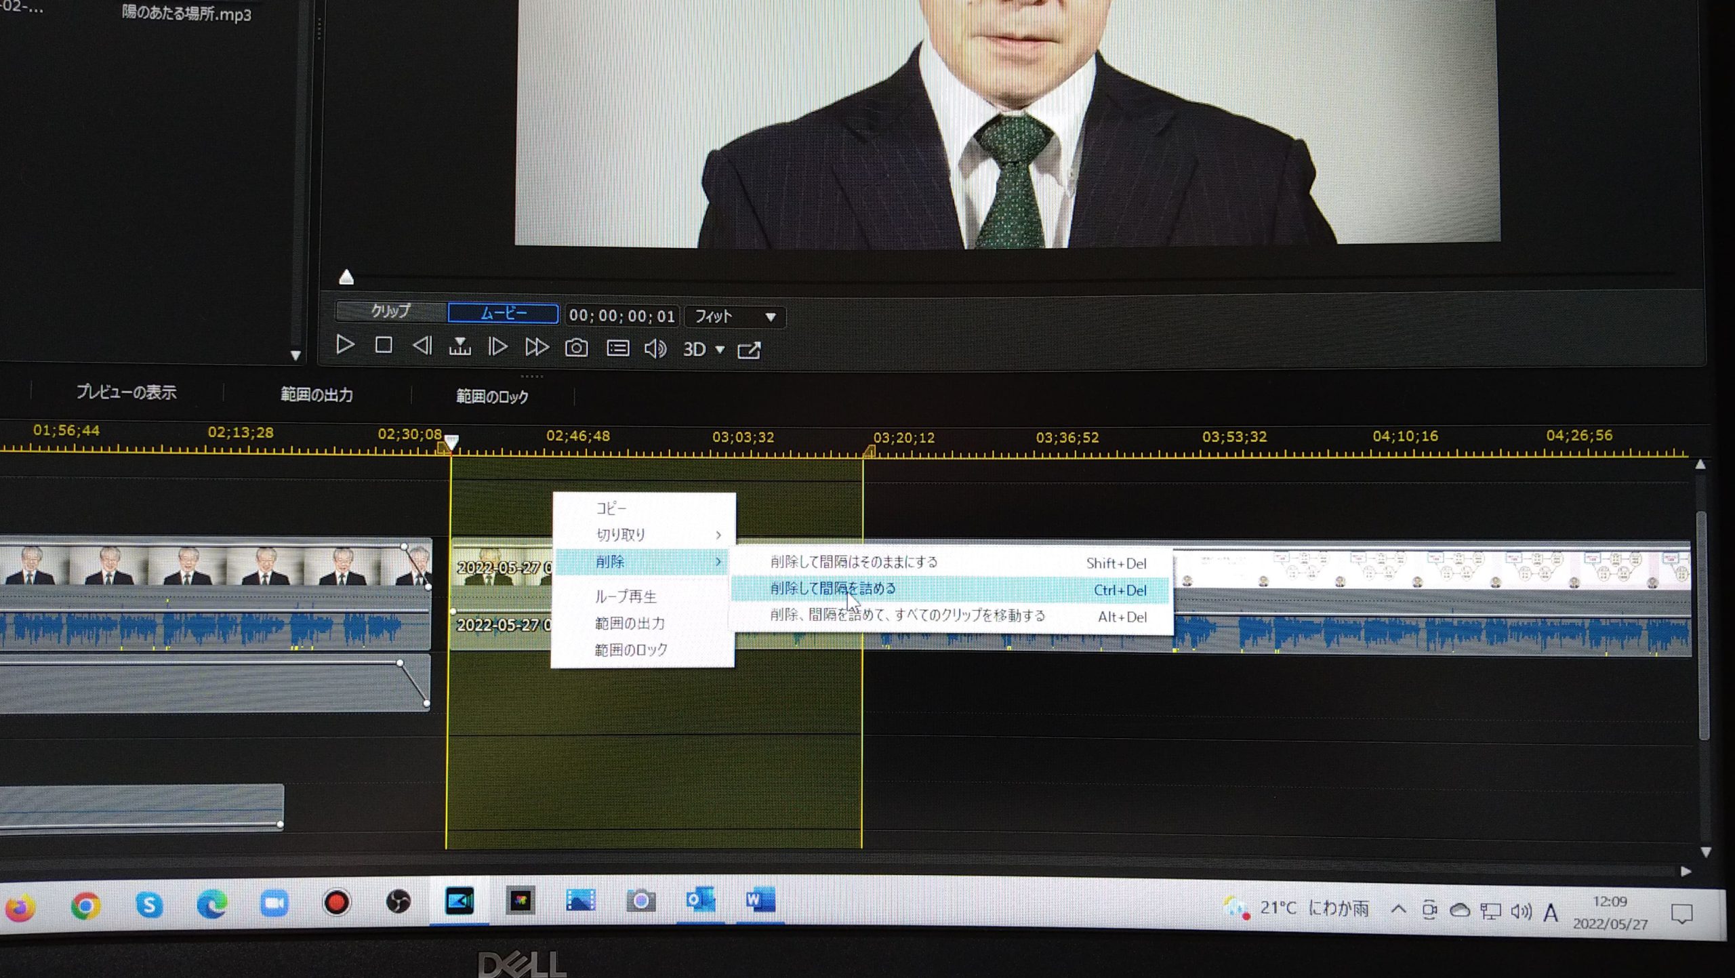
Task: Show hidden system tray icons
Action: (1398, 909)
